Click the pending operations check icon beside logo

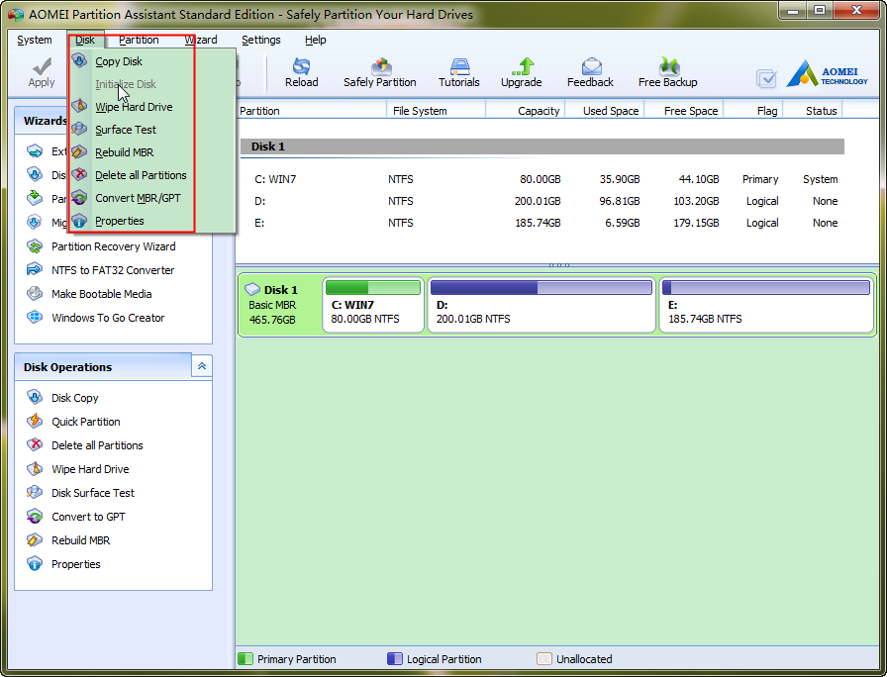(x=766, y=78)
